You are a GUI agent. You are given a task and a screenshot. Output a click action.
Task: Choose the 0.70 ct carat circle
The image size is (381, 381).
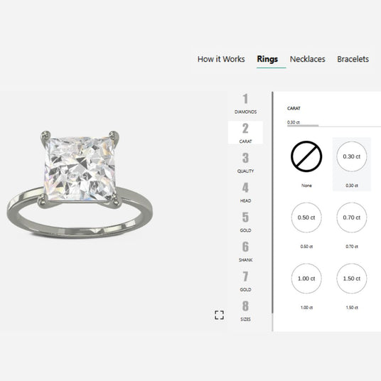pos(352,218)
